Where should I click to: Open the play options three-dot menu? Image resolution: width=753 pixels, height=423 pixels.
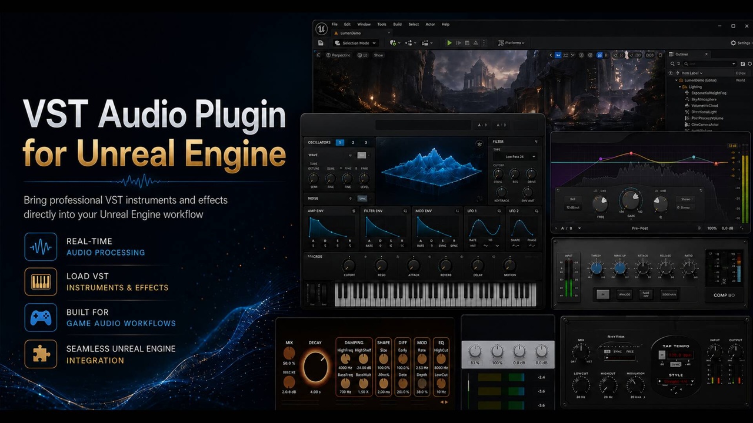click(485, 43)
